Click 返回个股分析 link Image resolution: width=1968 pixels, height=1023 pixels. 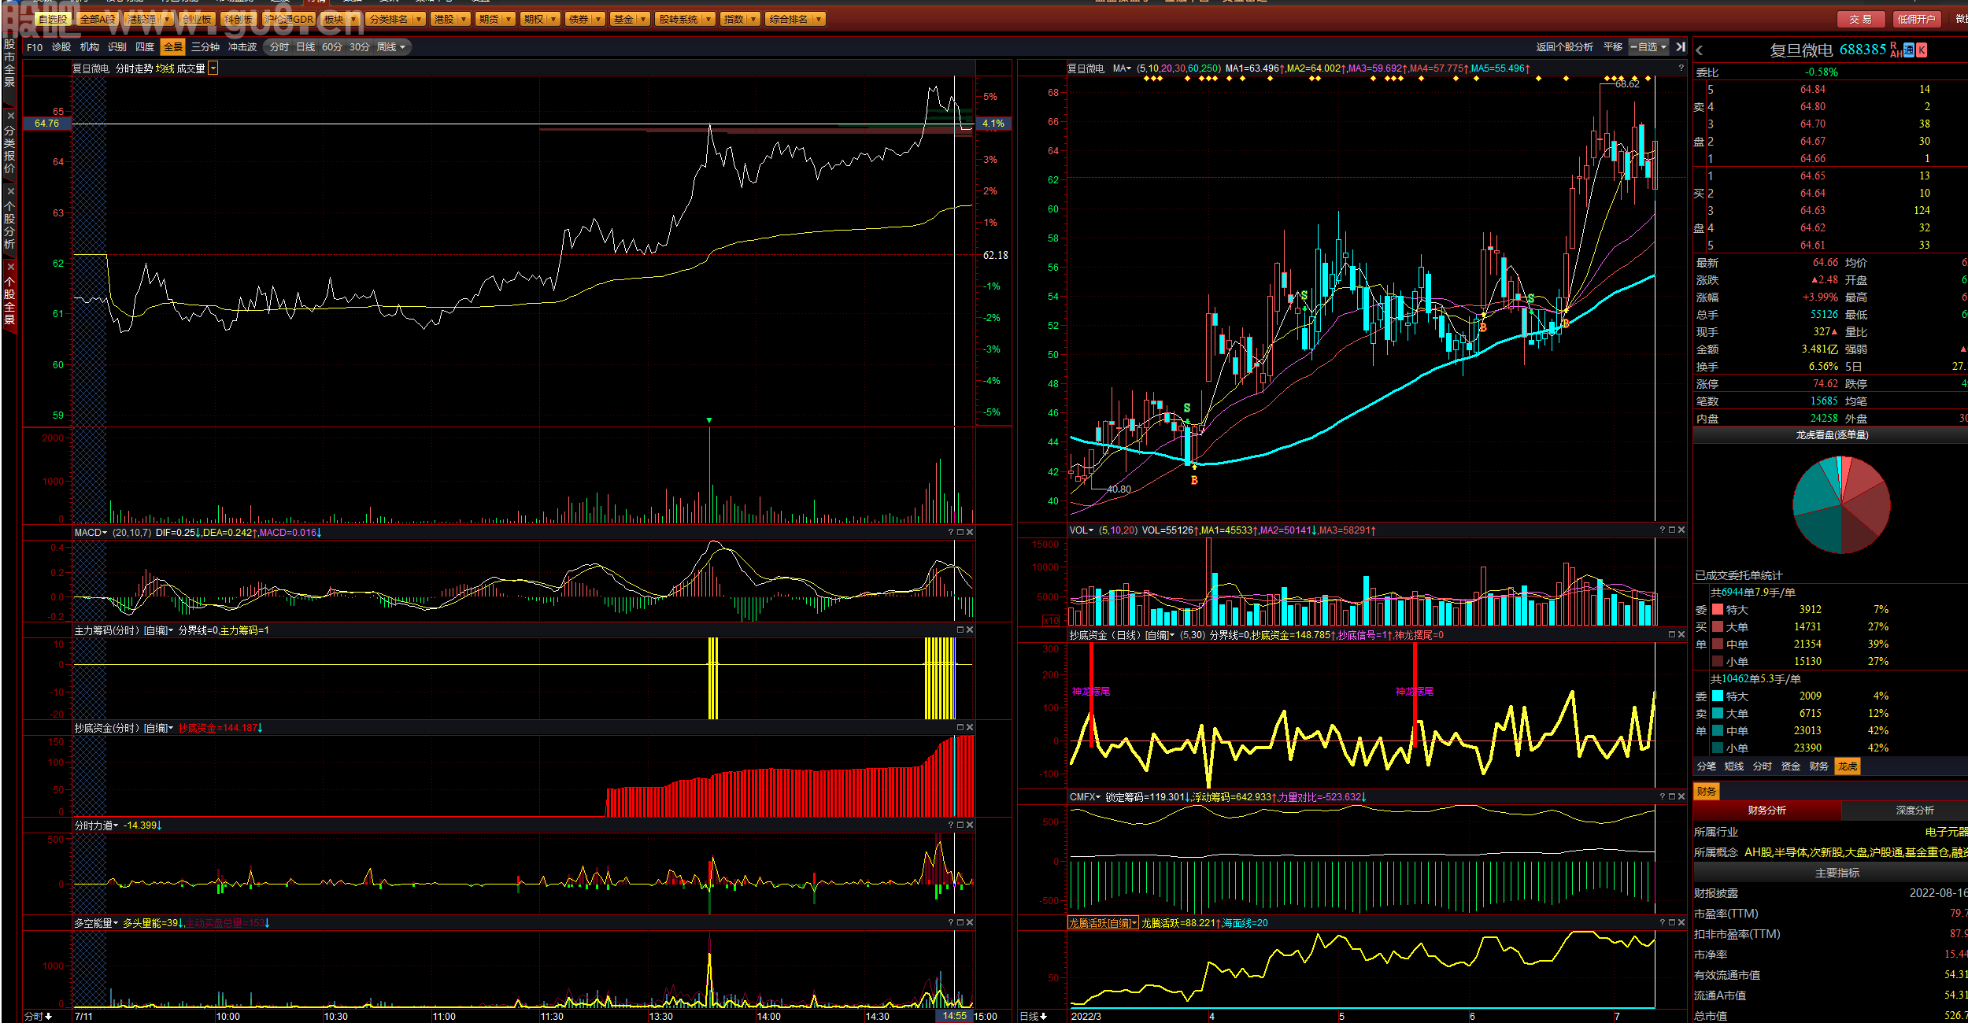[x=1564, y=47]
